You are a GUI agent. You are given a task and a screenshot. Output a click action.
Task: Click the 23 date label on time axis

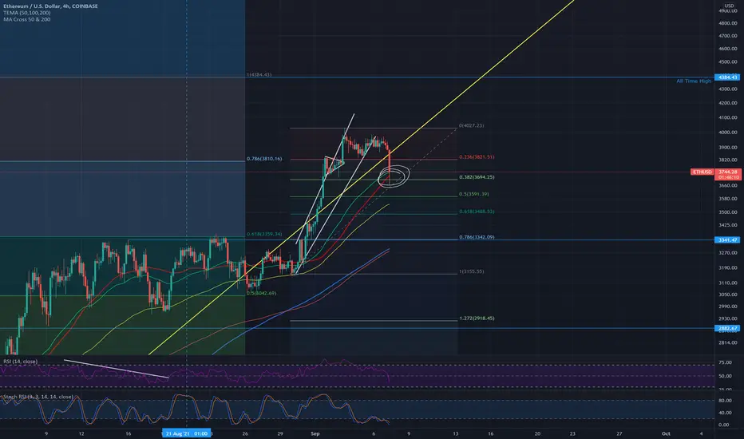point(572,433)
